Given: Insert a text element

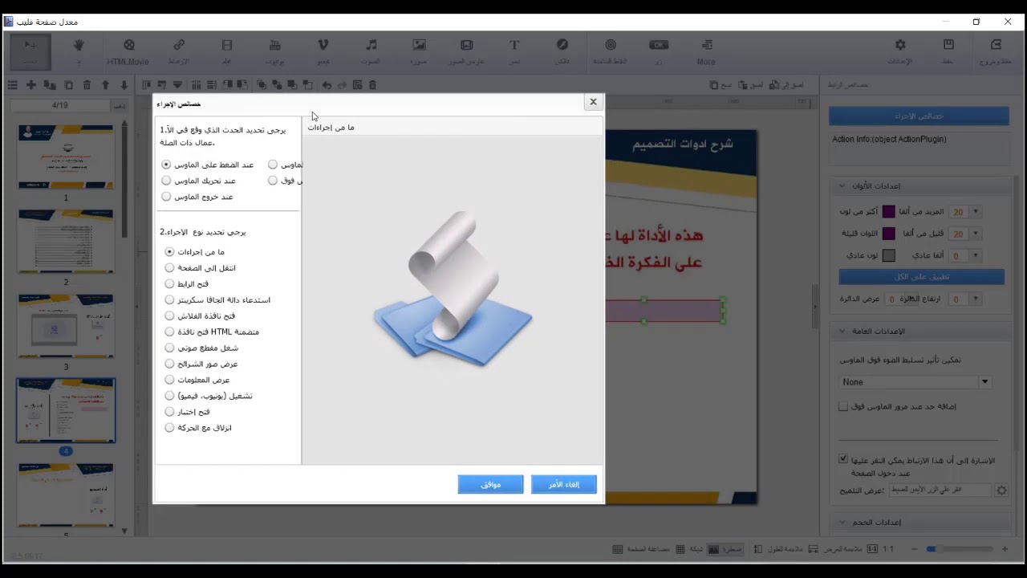Looking at the screenshot, I should pyautogui.click(x=514, y=51).
